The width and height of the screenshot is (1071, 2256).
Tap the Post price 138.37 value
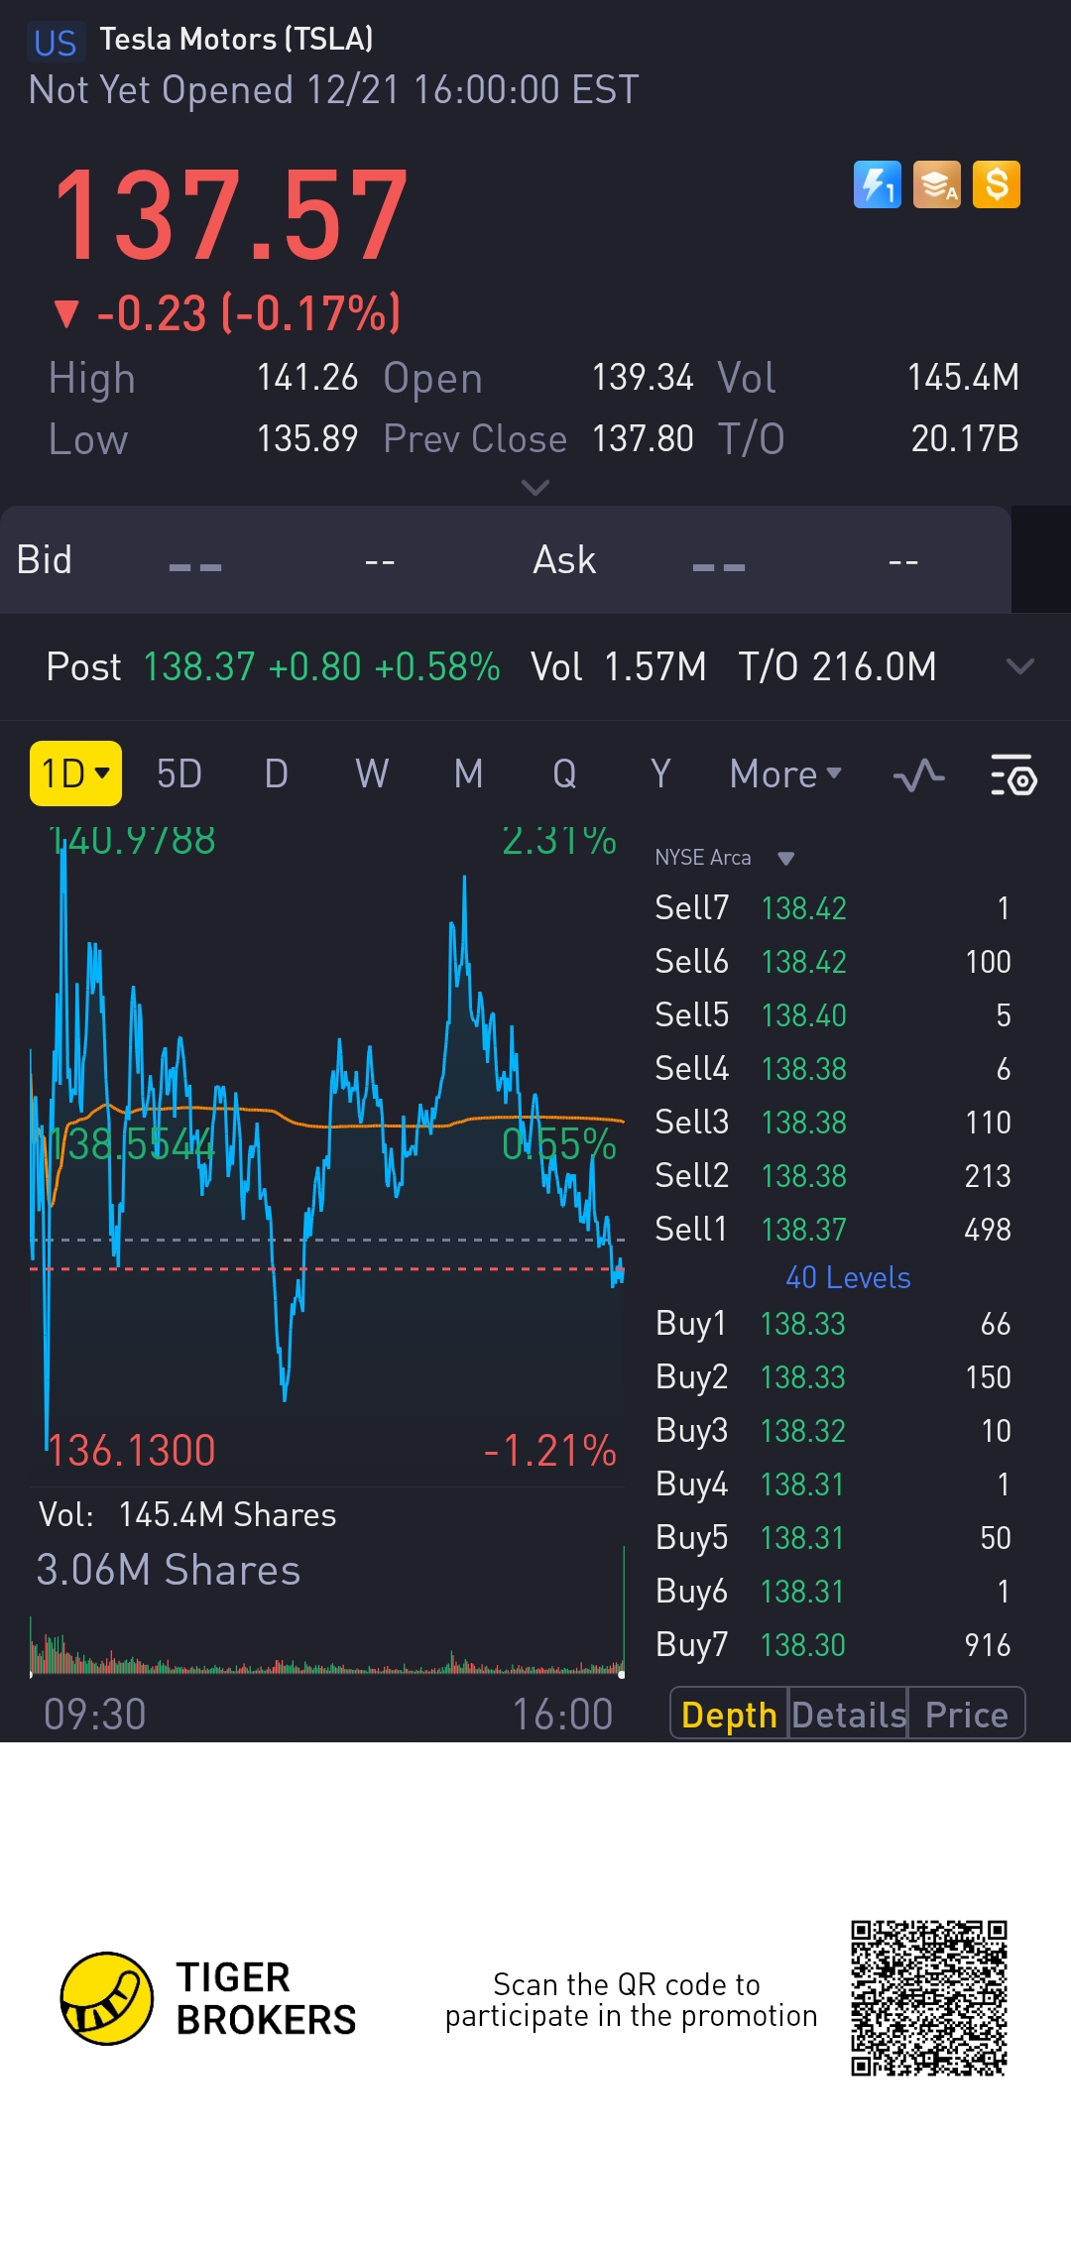199,667
